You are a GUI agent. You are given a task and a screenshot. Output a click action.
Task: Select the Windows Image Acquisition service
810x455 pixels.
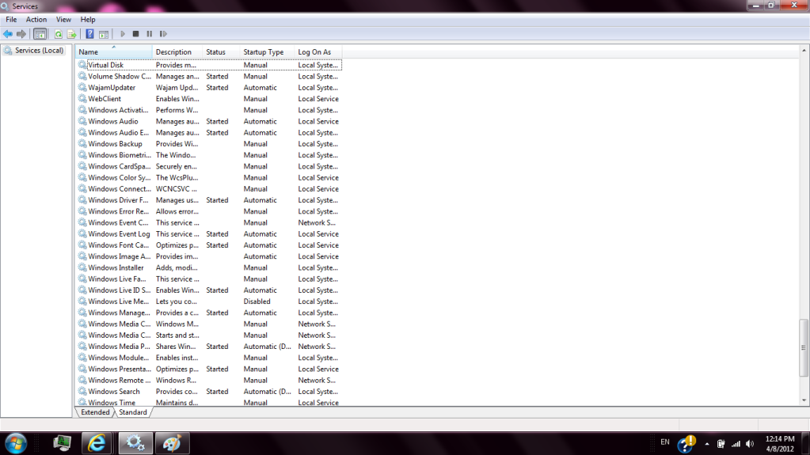click(120, 256)
